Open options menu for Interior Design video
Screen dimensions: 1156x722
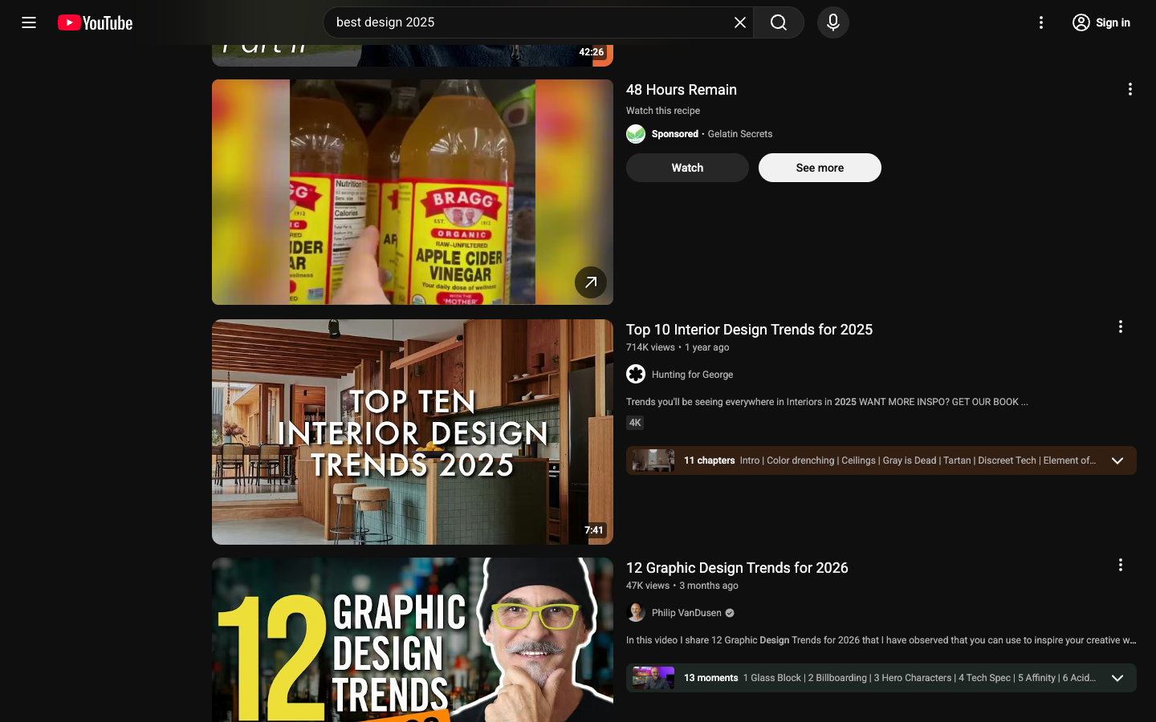(x=1121, y=327)
